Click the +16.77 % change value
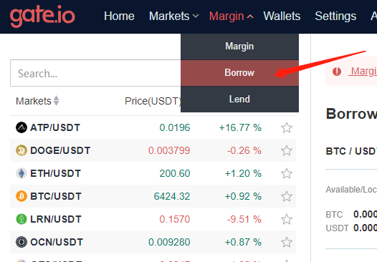This screenshot has width=377, height=262. click(x=240, y=127)
